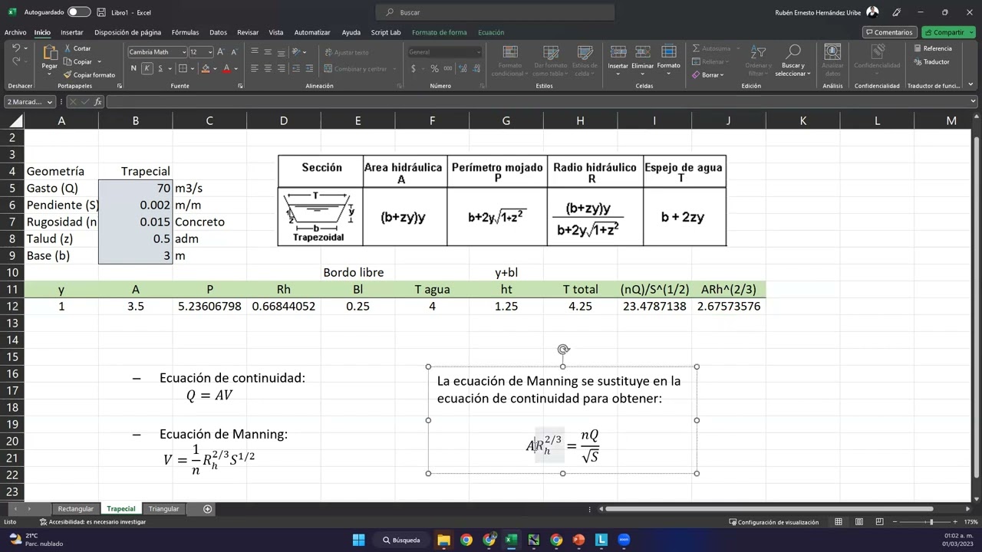This screenshot has height=552, width=982.
Task: Toggle the Autoguardado switch
Action: (x=78, y=12)
